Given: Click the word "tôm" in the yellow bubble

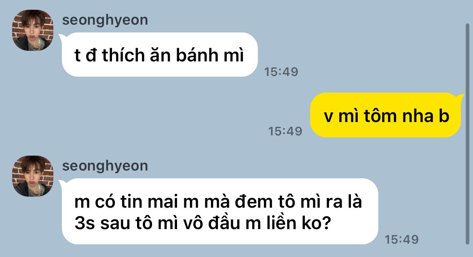Looking at the screenshot, I should [378, 116].
